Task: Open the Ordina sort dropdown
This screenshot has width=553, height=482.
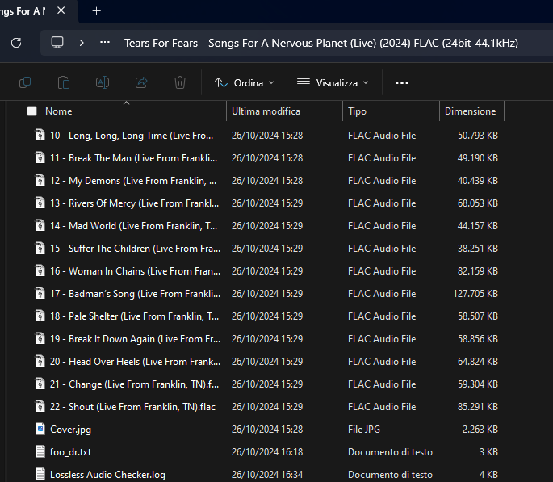Action: point(244,83)
